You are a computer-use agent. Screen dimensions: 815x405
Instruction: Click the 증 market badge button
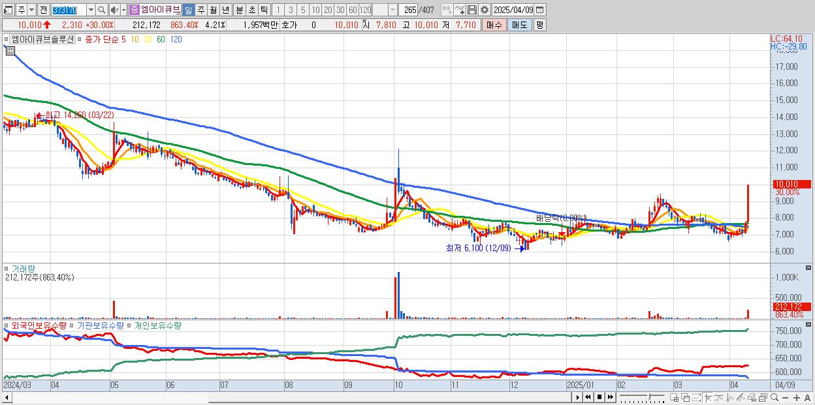pos(133,10)
